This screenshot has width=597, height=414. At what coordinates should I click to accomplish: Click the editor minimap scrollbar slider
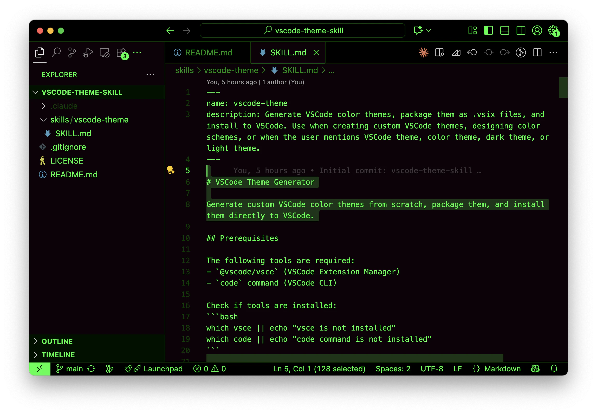[x=563, y=87]
